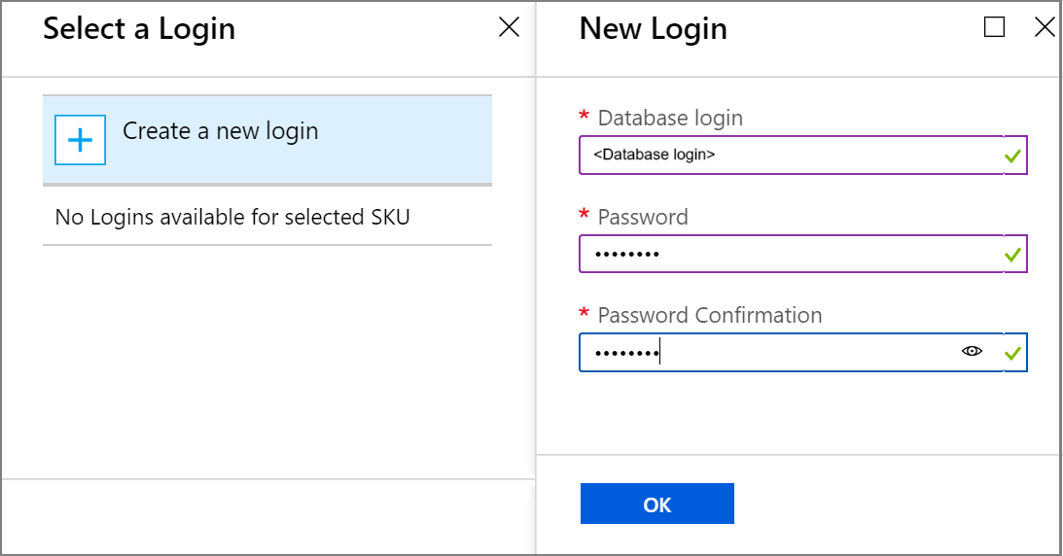The width and height of the screenshot is (1063, 556).
Task: Select the "Create a new login" label
Action: click(x=221, y=131)
